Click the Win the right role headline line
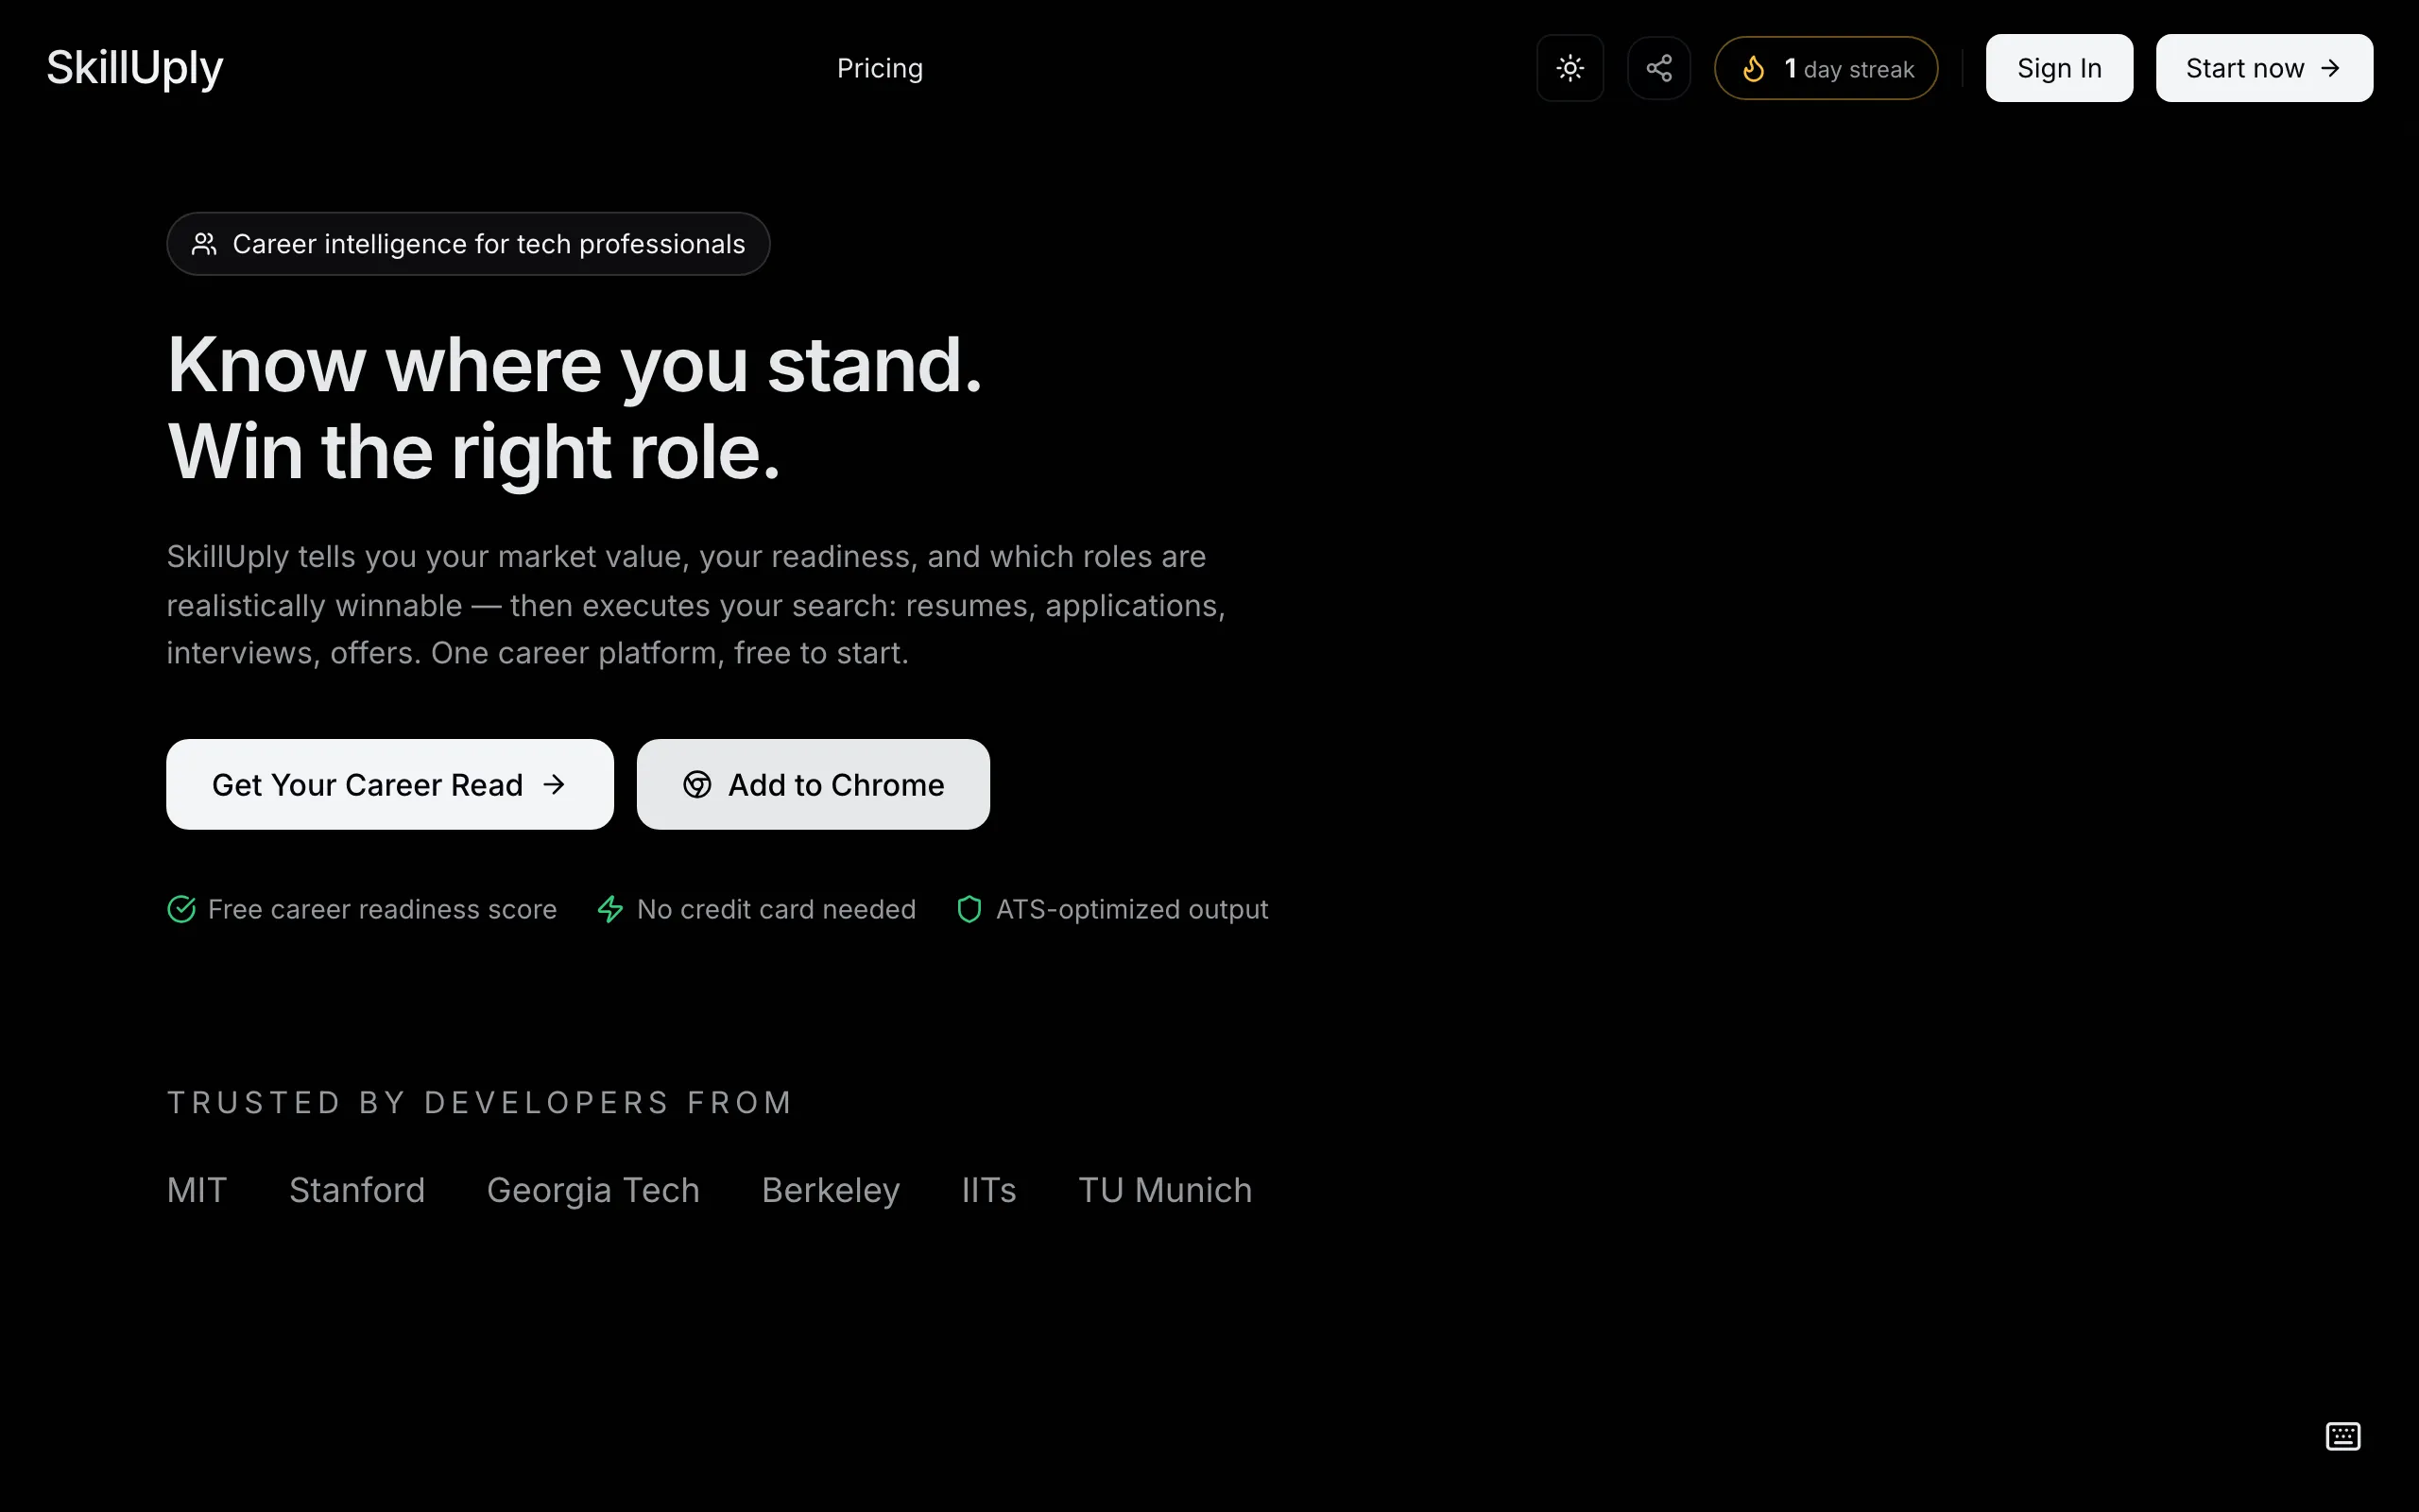The height and width of the screenshot is (1512, 2419). point(472,452)
